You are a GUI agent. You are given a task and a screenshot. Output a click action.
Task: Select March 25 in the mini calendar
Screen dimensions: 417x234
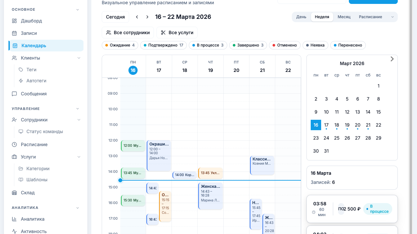pos(337,138)
